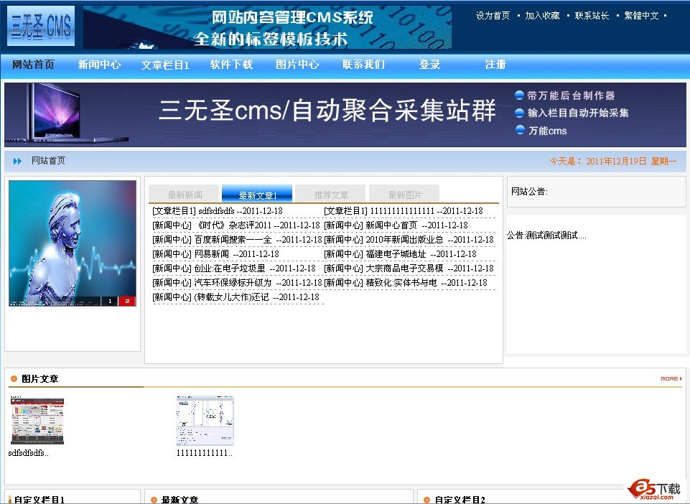Click the blue sphere icon beside 带万能后台制作器

tap(519, 94)
